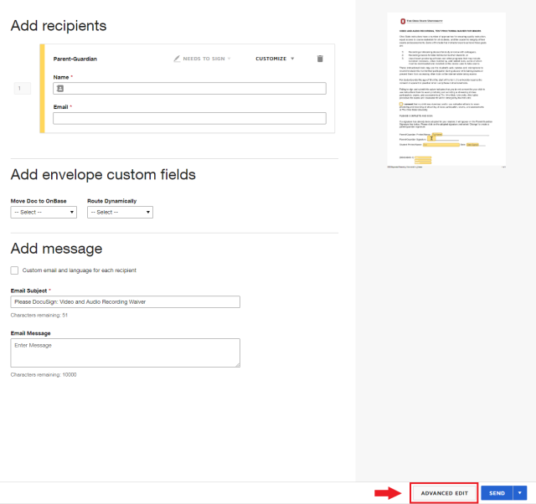This screenshot has width=536, height=504.
Task: Click the Email Message resize handle corner
Action: click(x=238, y=365)
